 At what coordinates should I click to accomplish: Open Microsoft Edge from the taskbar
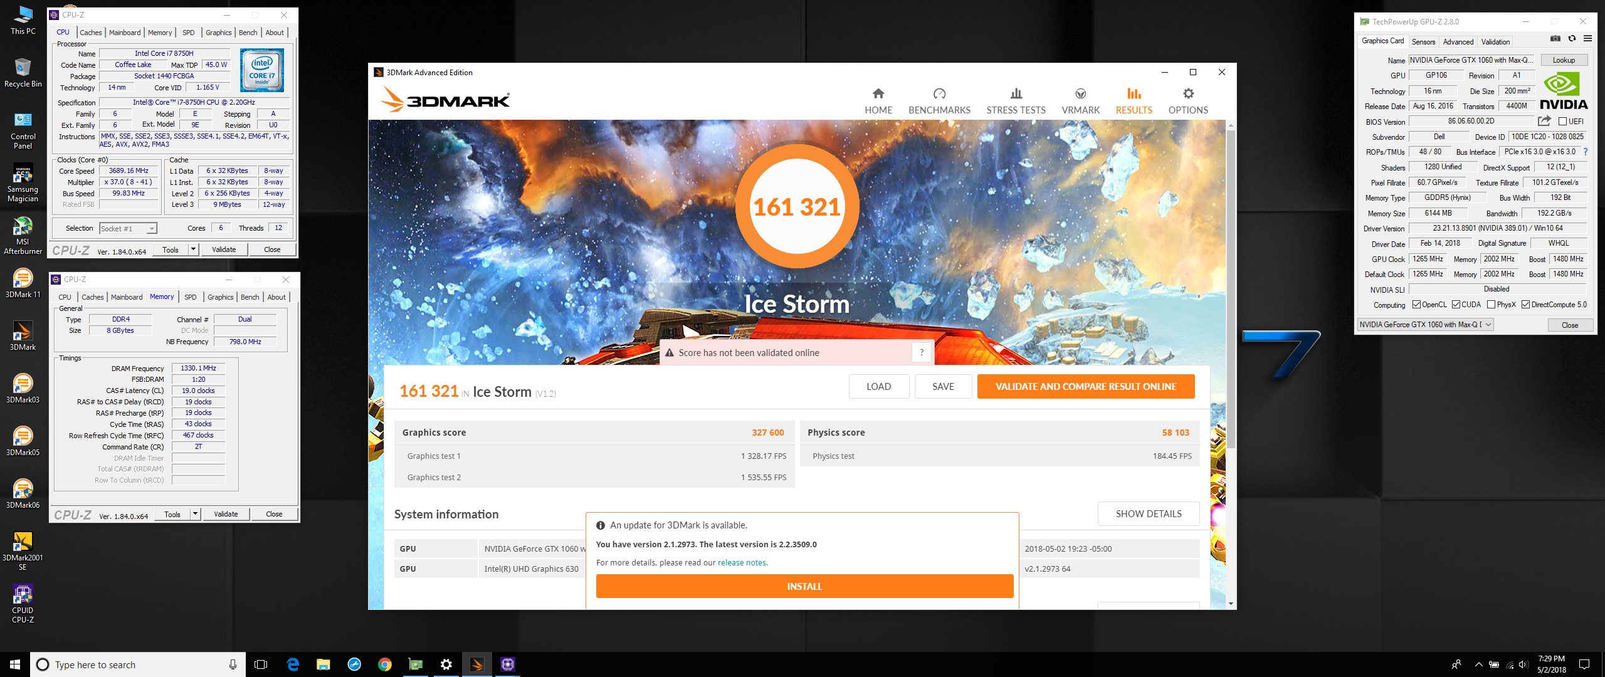pyautogui.click(x=293, y=664)
